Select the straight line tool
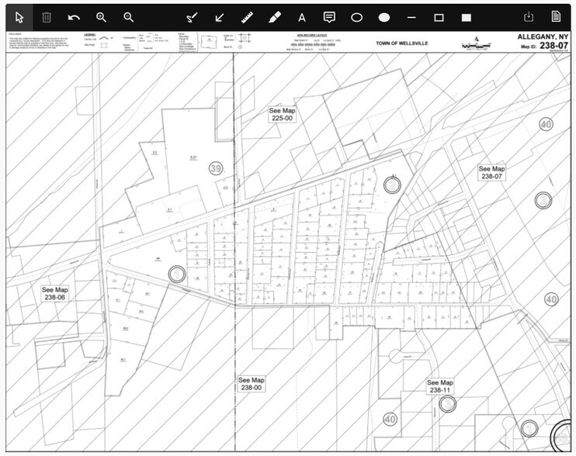This screenshot has width=576, height=456. [x=411, y=18]
